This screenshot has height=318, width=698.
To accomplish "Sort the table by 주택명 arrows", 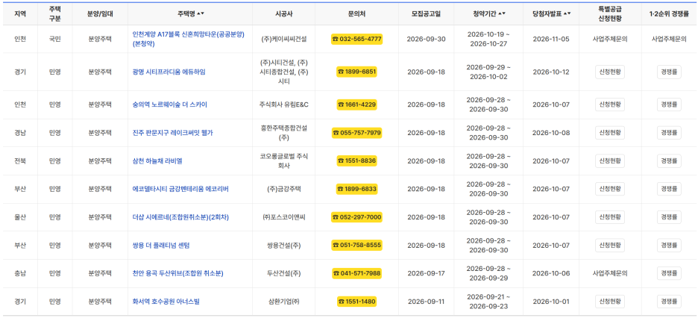I will point(201,13).
